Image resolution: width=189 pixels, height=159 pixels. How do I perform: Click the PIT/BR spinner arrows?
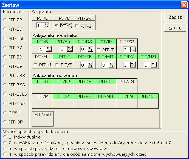pos(70,49)
